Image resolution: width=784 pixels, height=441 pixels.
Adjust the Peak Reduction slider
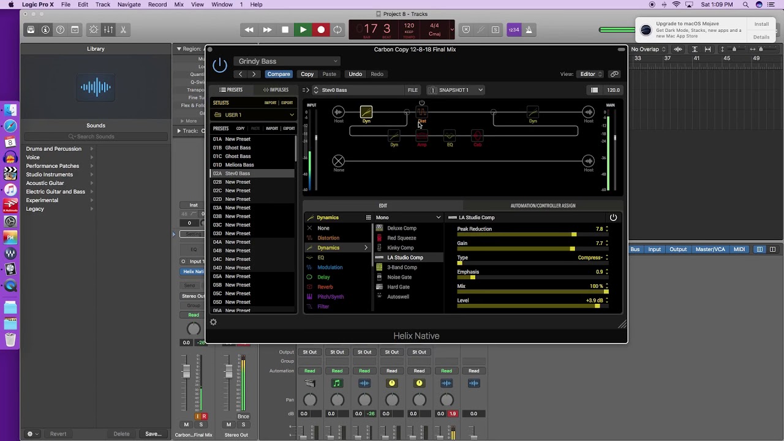coord(533,235)
